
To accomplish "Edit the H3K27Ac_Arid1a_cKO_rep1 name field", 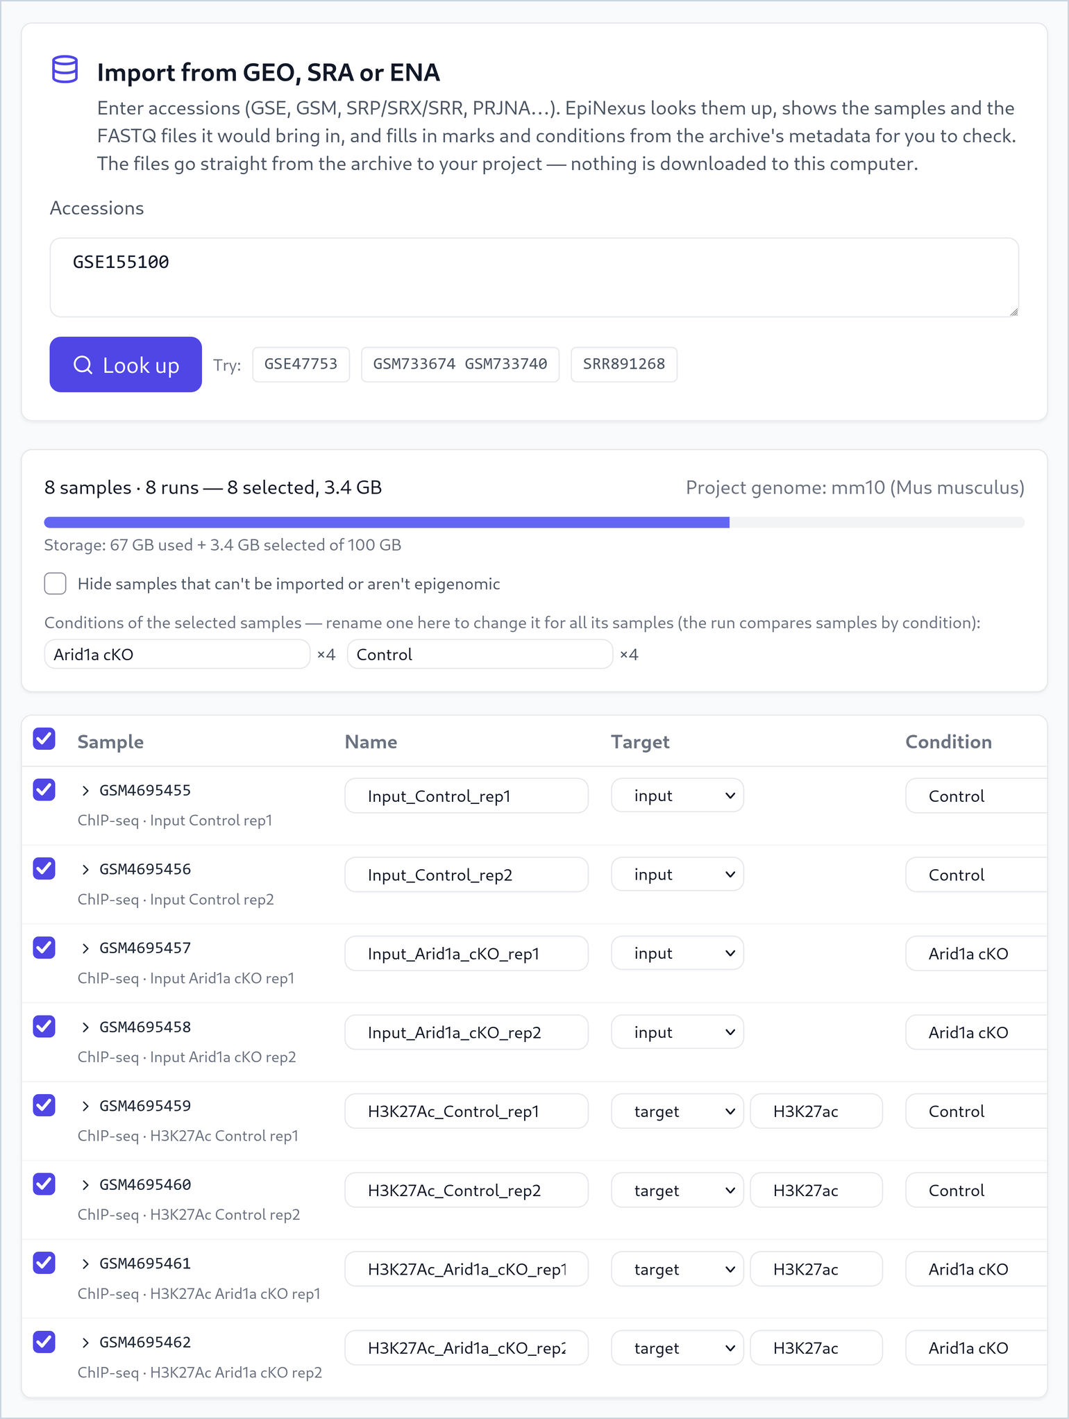I will coord(466,1269).
